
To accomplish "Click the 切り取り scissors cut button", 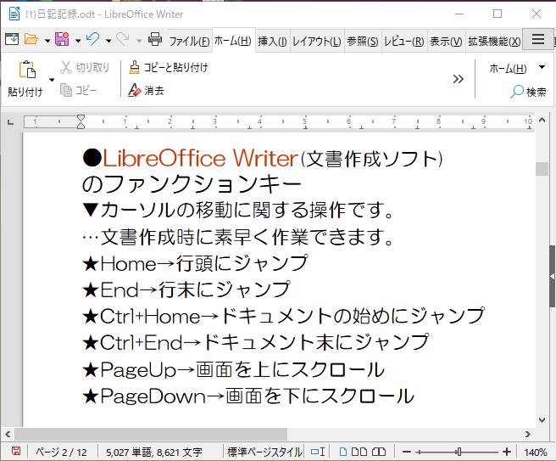I will tap(85, 67).
